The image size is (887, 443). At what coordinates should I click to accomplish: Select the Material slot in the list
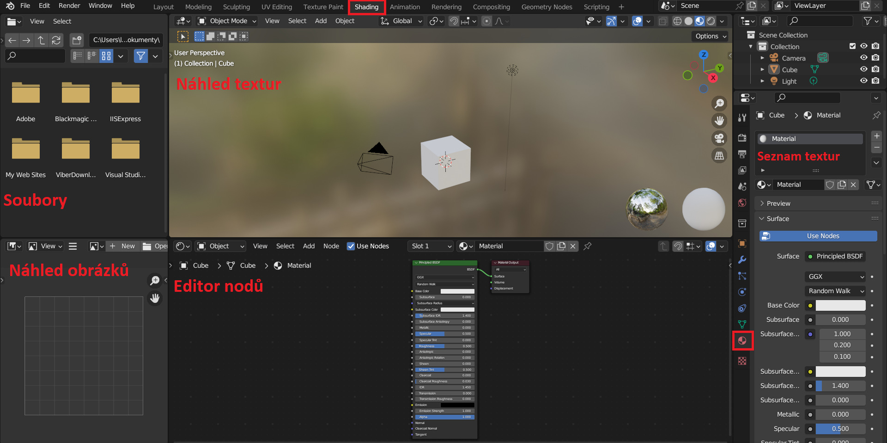pos(810,139)
